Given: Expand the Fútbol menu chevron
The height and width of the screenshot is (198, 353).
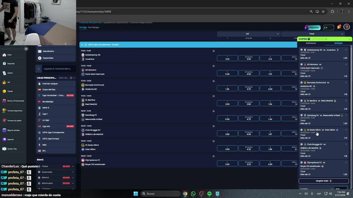Looking at the screenshot, I should point(73,166).
